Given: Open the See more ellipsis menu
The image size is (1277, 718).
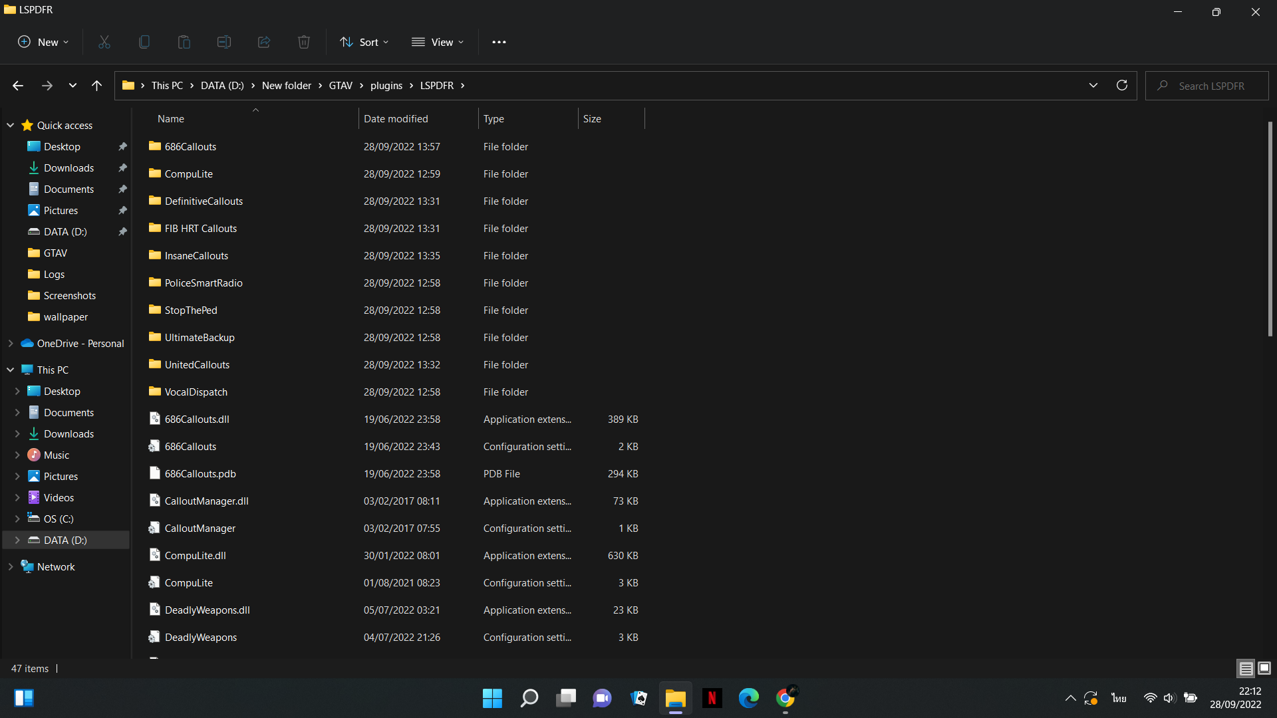Looking at the screenshot, I should [499, 42].
